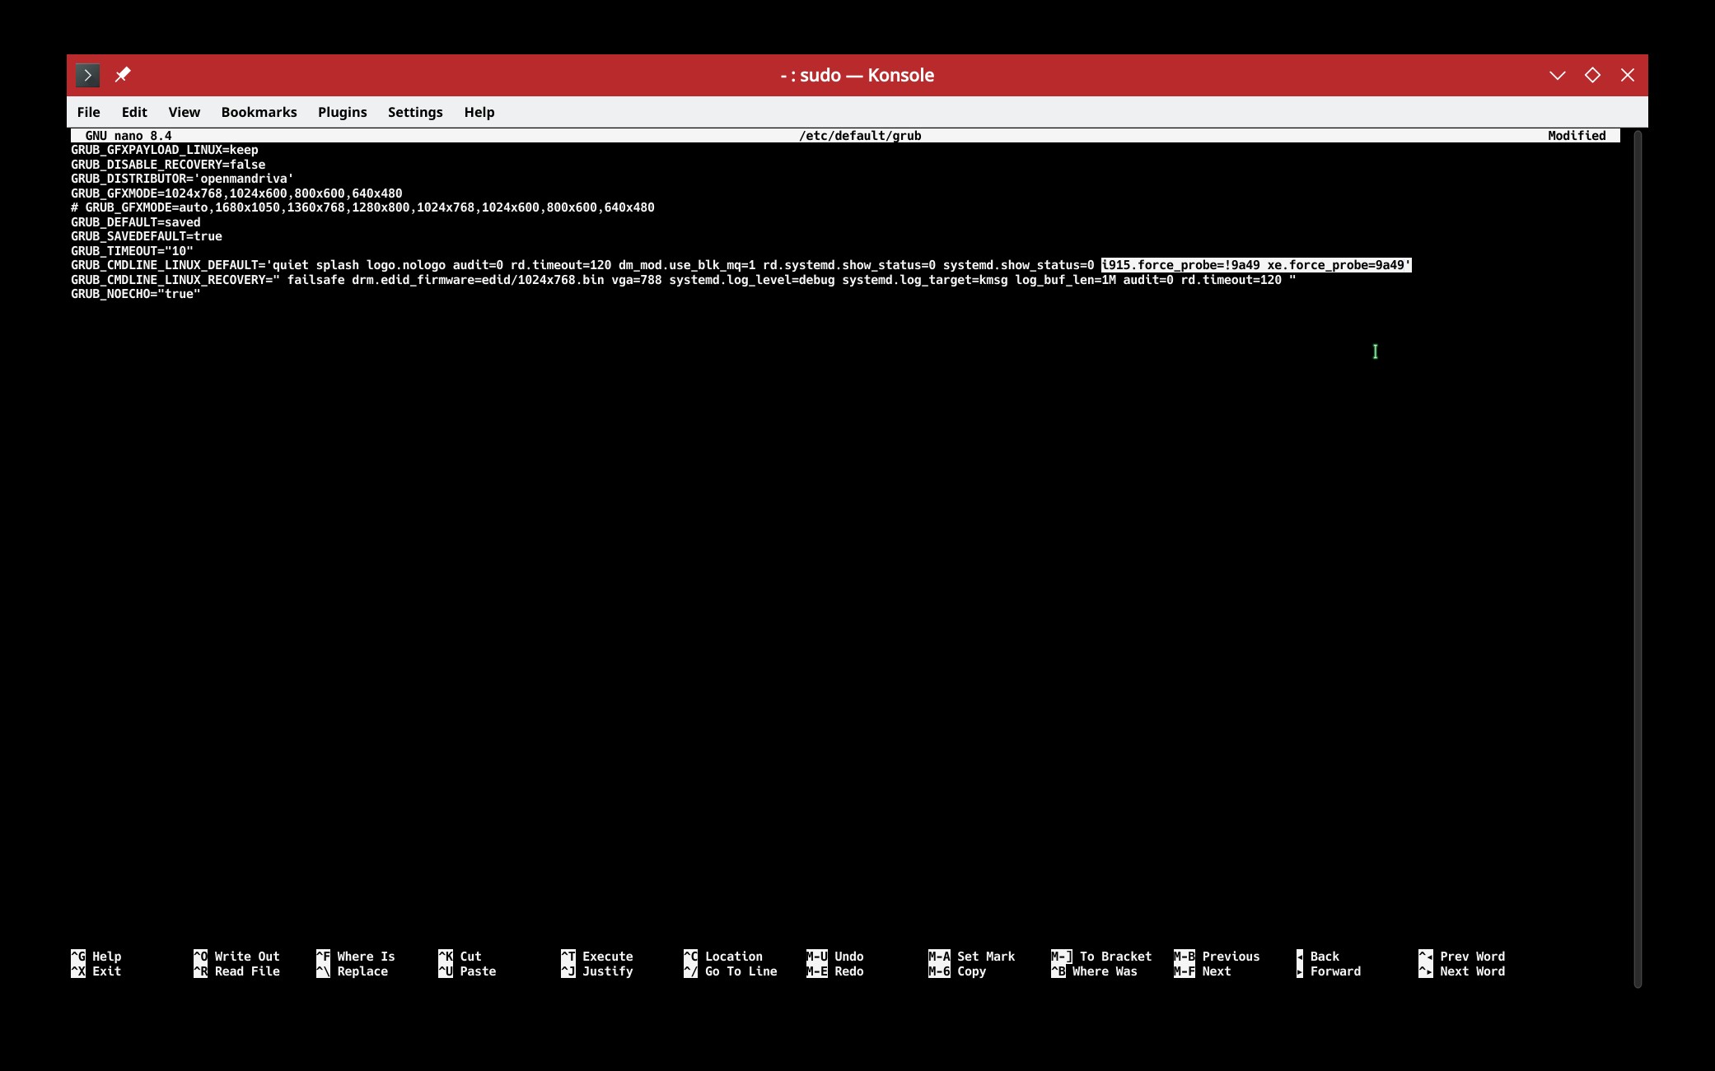Viewport: 1715px width, 1071px height.
Task: Click the Konsole terminal icon in the title bar
Action: pos(87,75)
